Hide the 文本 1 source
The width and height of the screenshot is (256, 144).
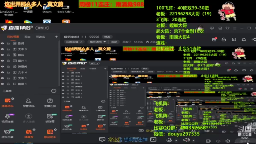pyautogui.click(x=2, y=78)
